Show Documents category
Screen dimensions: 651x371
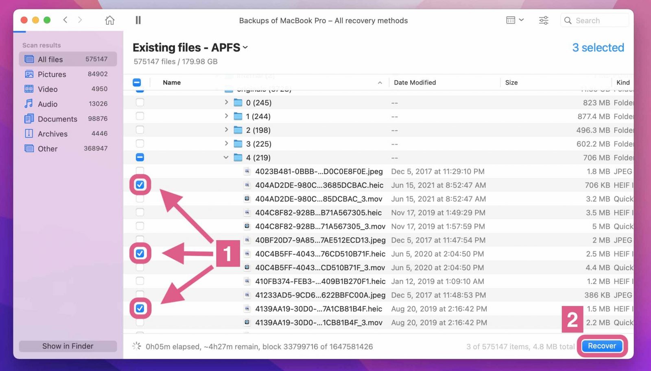(x=68, y=119)
